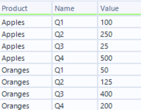
Task: Click the Apples cell in the Q2 row
Action: 26,34
